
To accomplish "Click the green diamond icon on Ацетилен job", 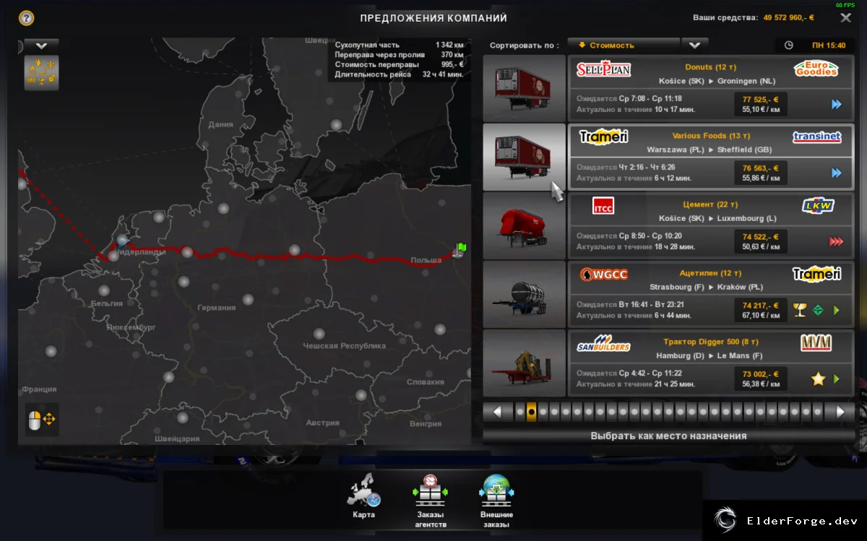I will 818,311.
